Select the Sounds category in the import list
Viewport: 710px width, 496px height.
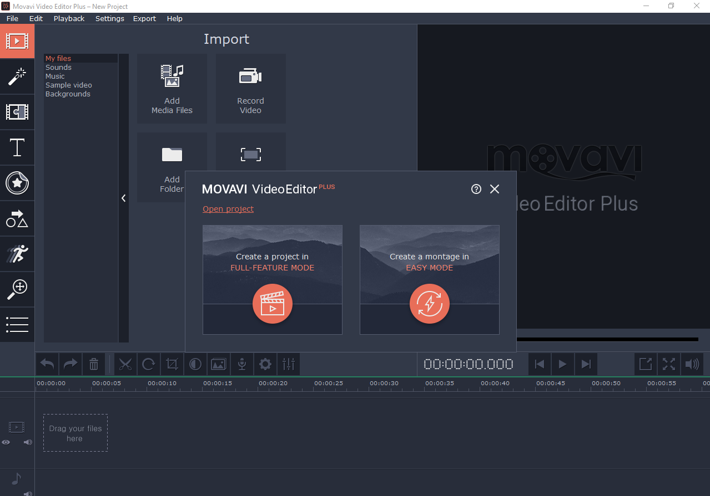pyautogui.click(x=58, y=67)
